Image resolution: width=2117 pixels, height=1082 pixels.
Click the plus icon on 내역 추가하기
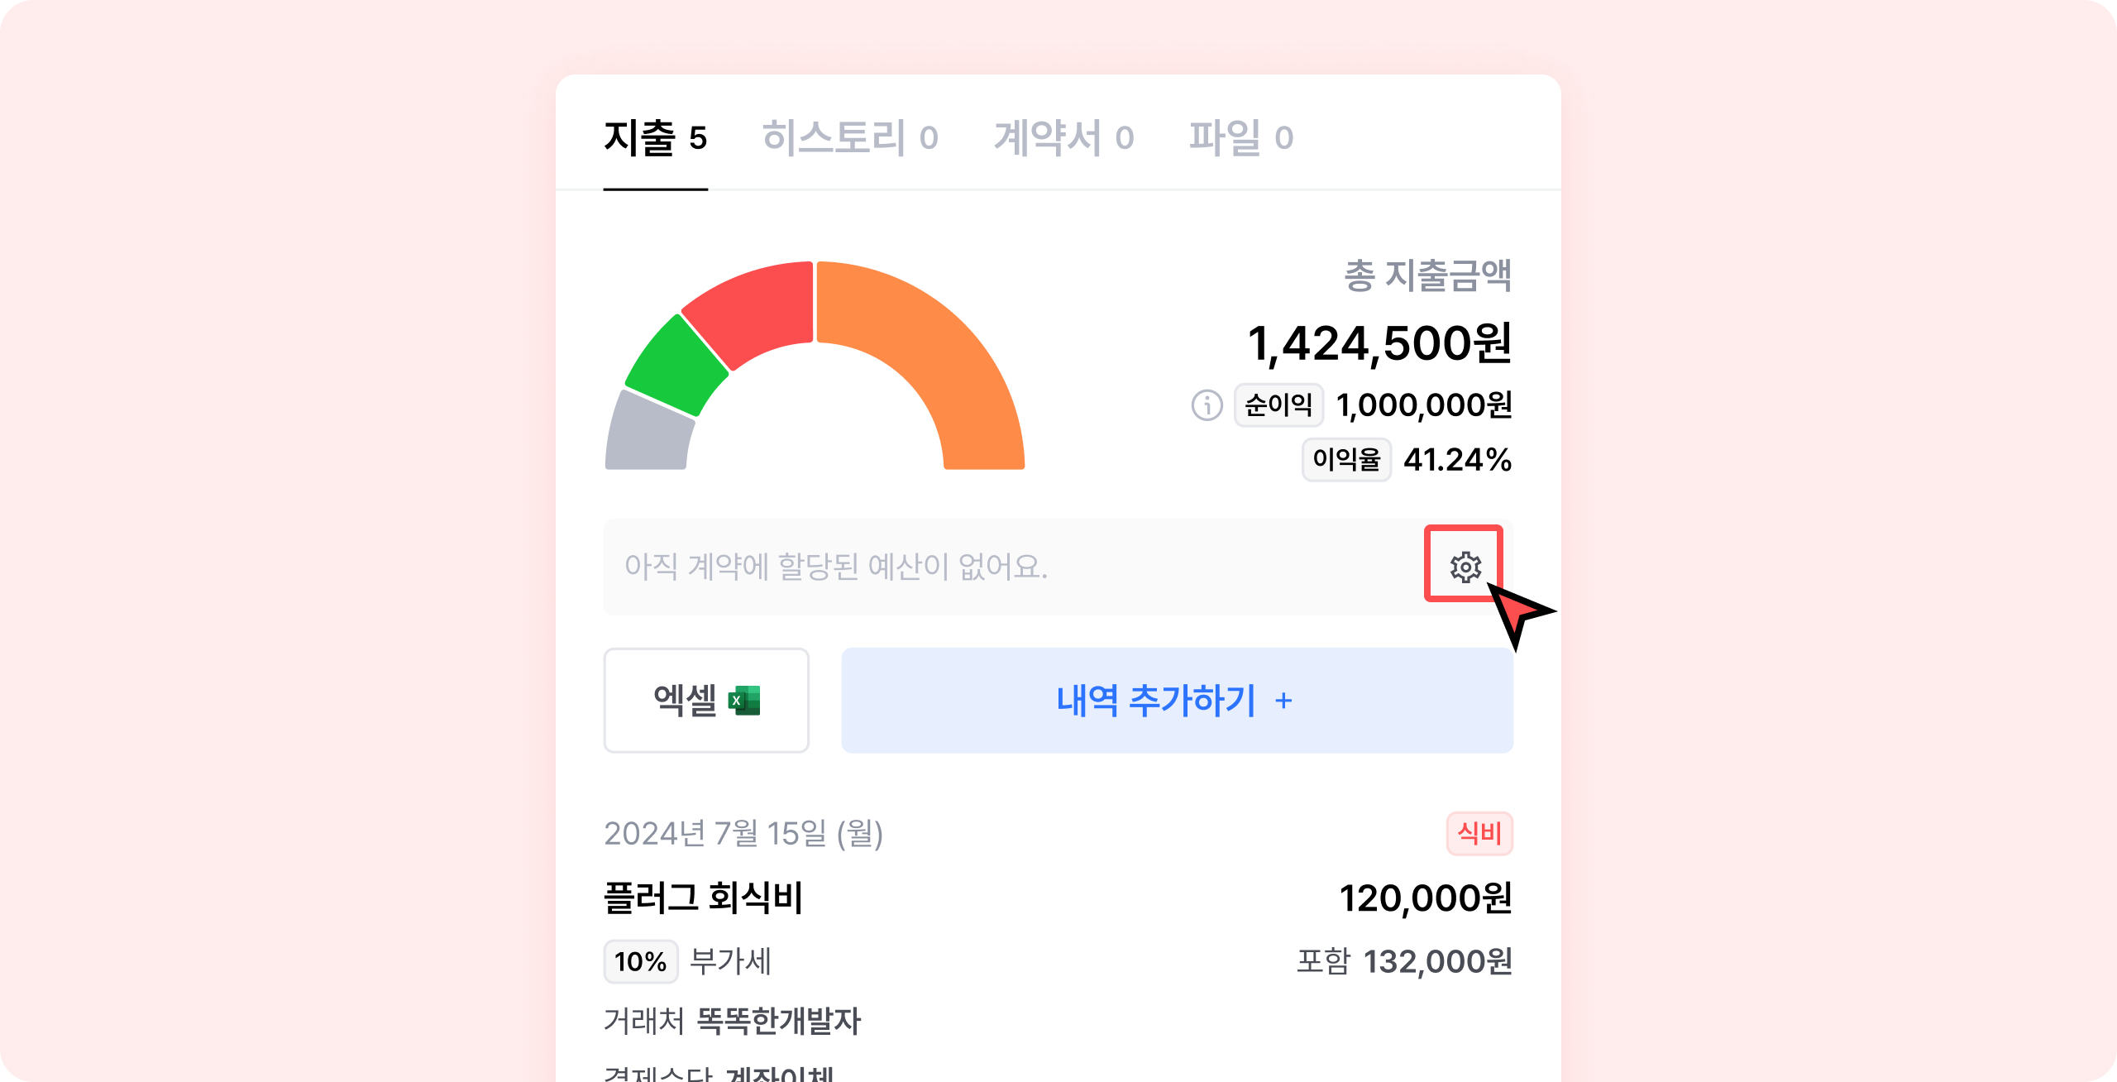tap(1283, 701)
